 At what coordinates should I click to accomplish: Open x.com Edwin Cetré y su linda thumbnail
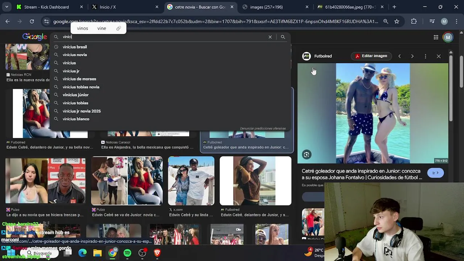(x=191, y=181)
